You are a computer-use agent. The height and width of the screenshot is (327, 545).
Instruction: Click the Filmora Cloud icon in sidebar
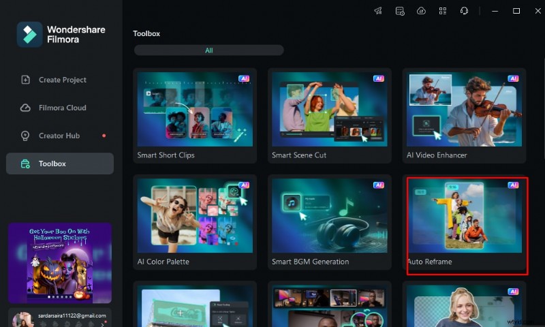(x=25, y=108)
